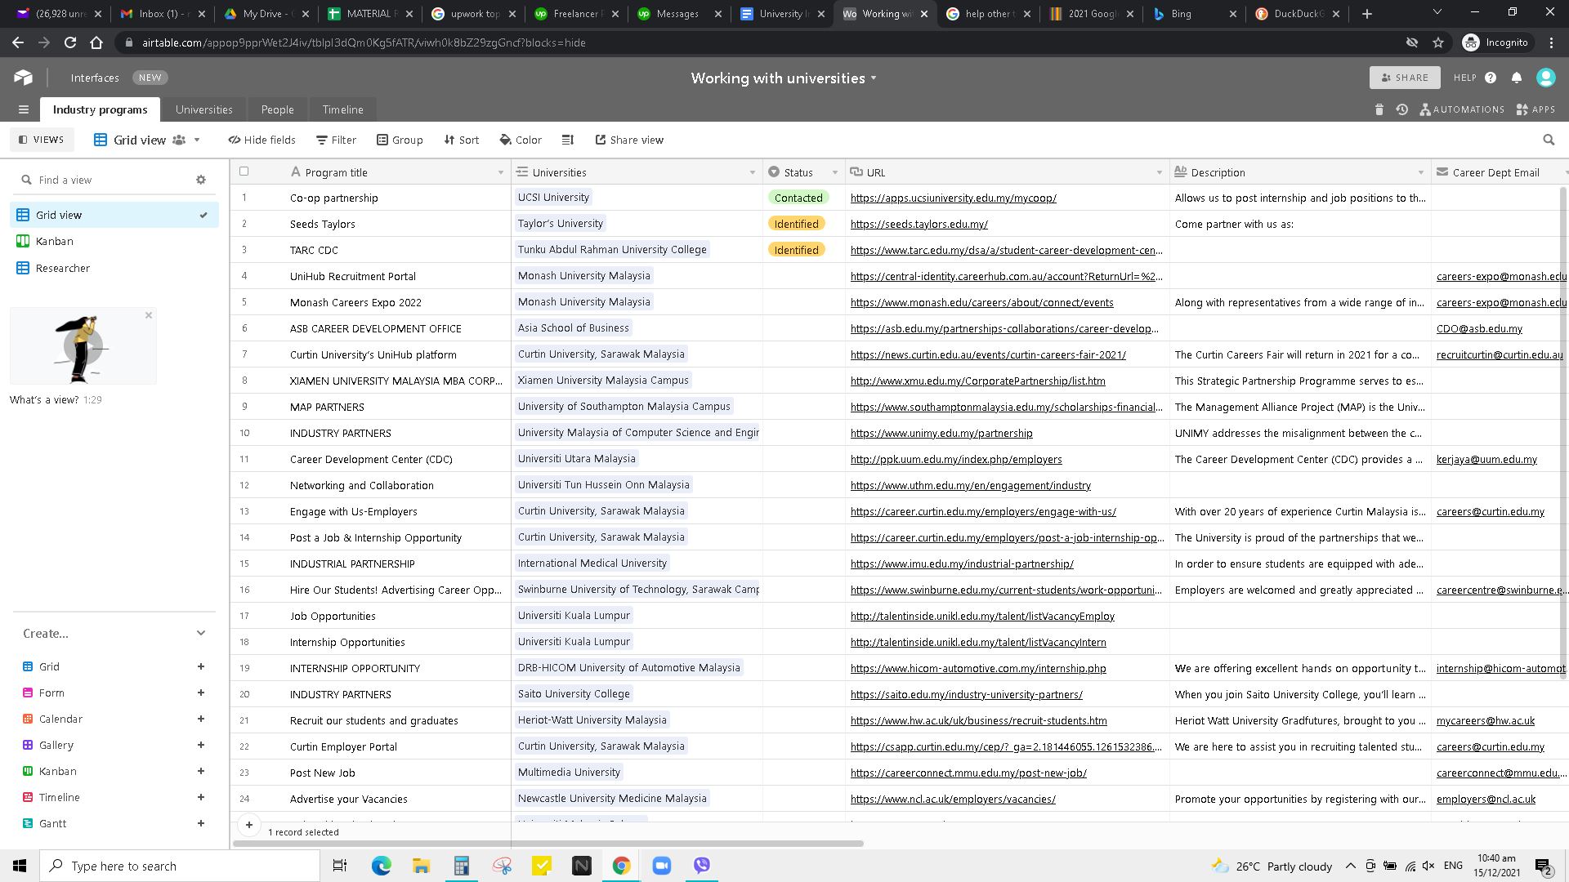Screen dimensions: 1569x882
Task: Click the Airtable home logo icon
Action: pos(23,78)
